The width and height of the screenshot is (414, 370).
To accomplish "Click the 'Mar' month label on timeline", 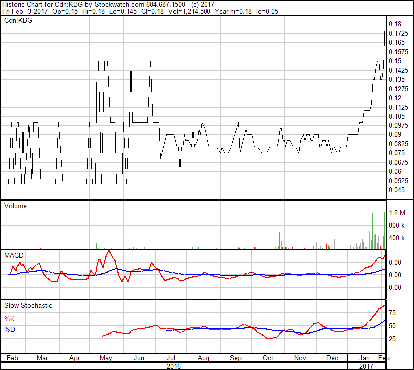I will 42,358.
